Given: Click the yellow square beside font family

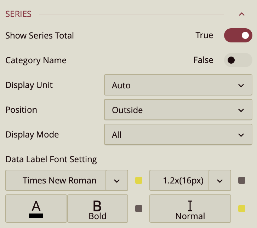Looking at the screenshot, I should (x=139, y=181).
